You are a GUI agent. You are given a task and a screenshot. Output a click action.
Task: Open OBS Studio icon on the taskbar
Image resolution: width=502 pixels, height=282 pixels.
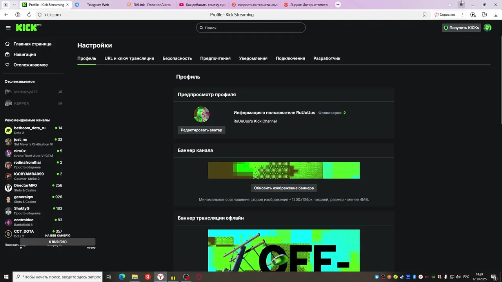click(x=186, y=277)
